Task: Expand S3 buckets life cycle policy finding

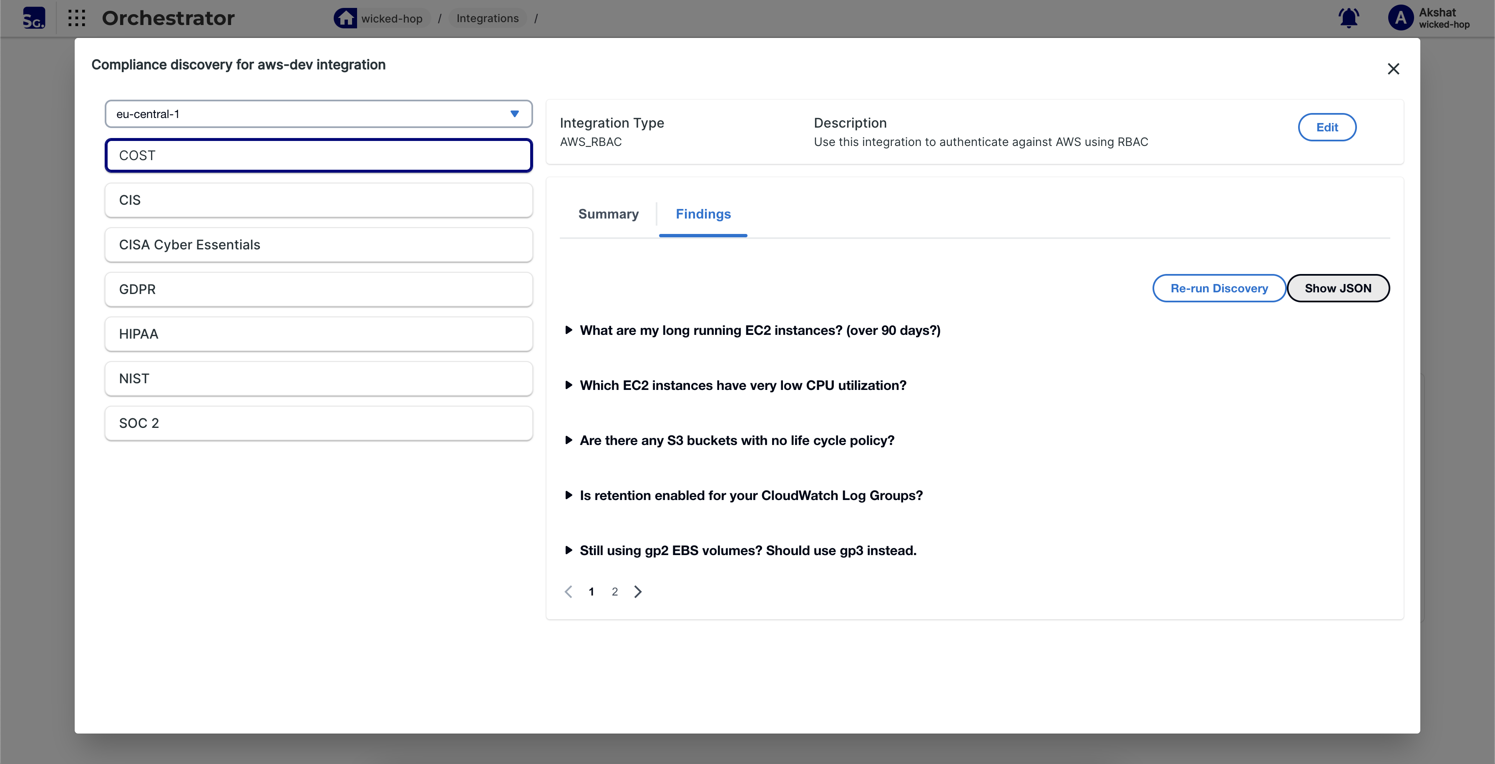Action: click(737, 441)
